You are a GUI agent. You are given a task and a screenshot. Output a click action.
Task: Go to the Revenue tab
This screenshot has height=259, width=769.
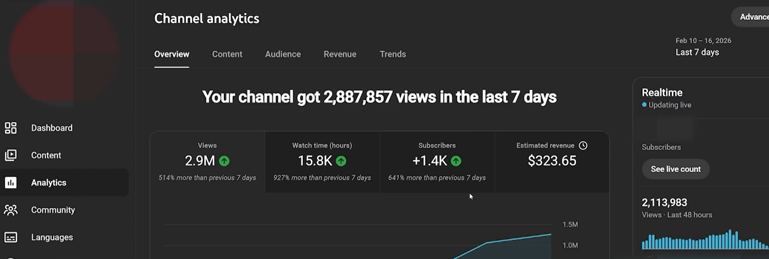pos(340,54)
